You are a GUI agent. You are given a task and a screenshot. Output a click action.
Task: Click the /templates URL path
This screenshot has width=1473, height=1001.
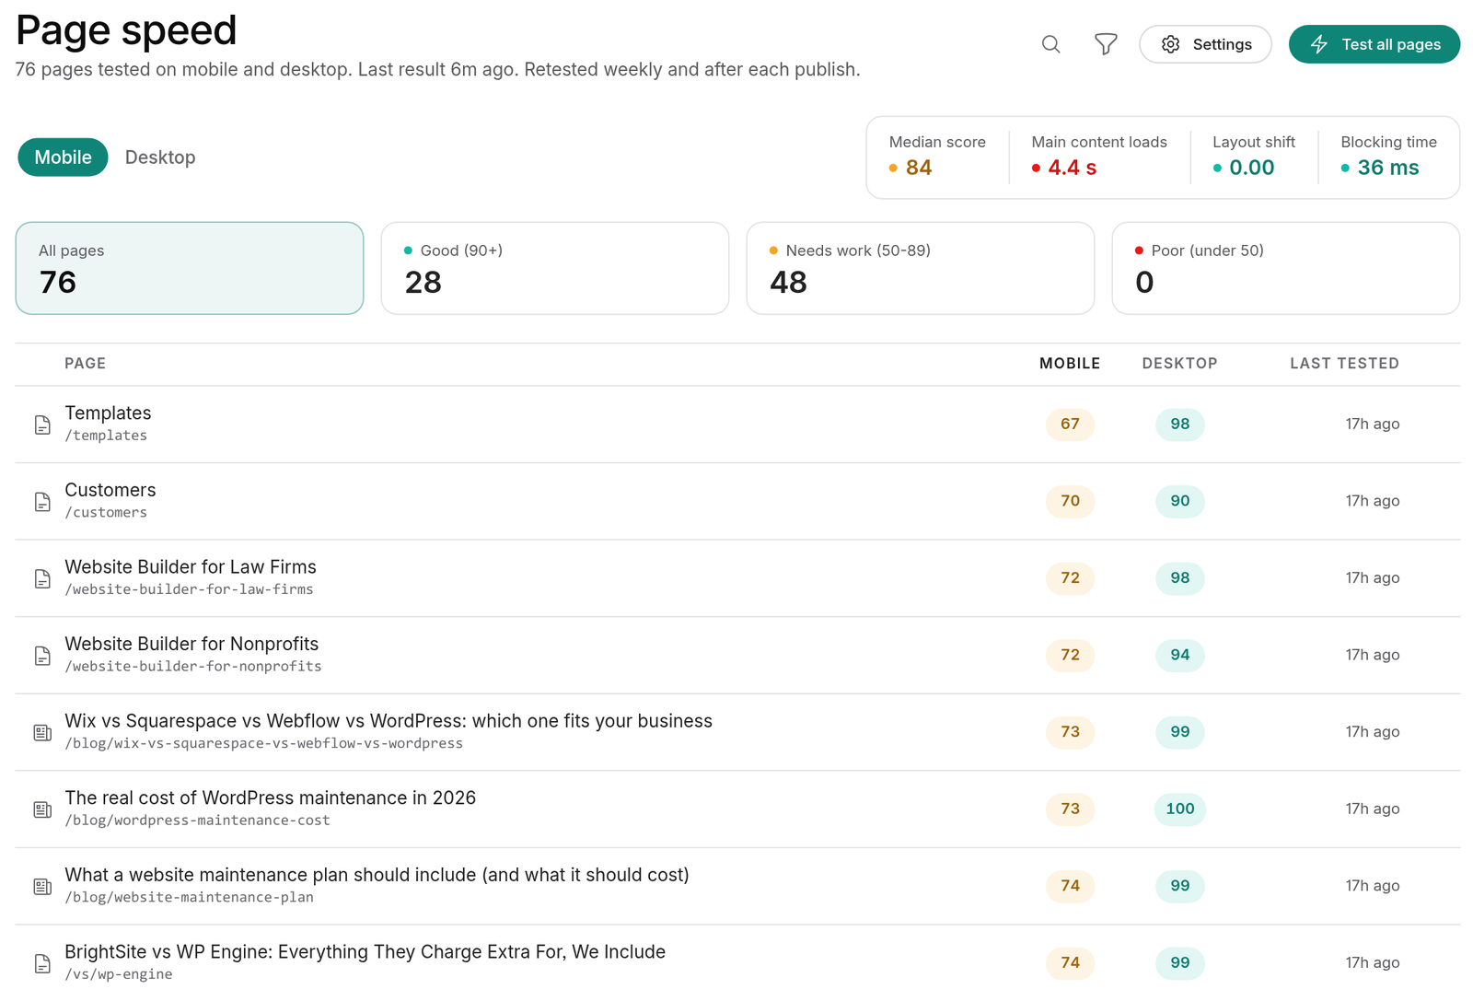pyautogui.click(x=106, y=436)
